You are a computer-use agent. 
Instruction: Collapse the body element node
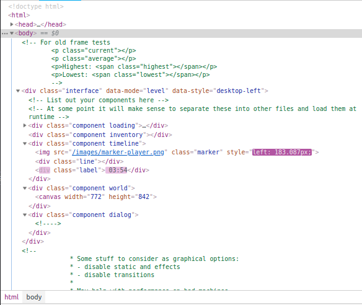tap(12, 33)
